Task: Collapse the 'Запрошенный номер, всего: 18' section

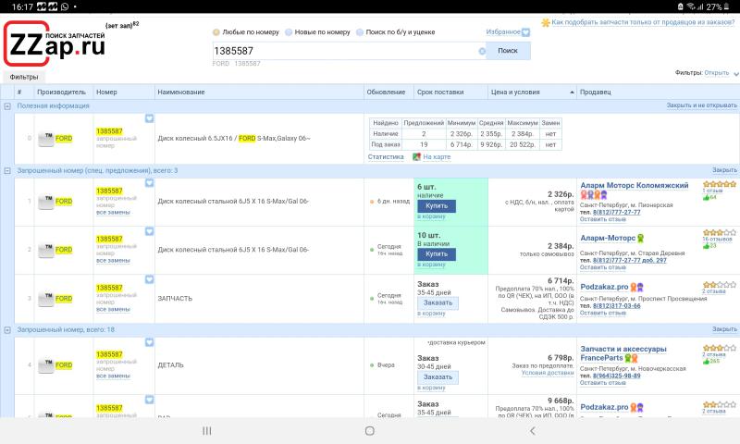Action: [7, 330]
